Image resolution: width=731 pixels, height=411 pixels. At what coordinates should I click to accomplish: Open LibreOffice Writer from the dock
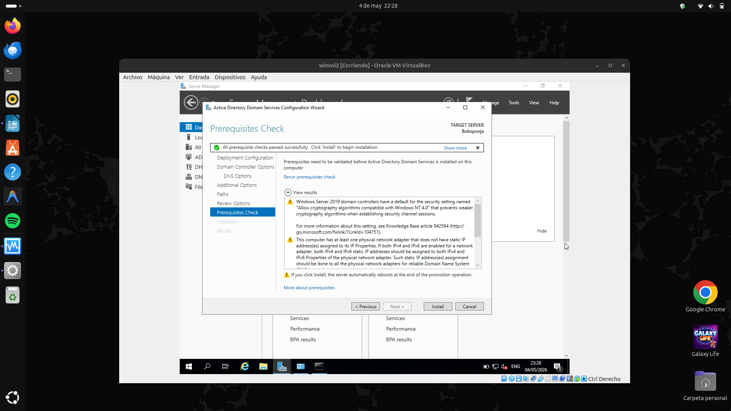pos(13,123)
